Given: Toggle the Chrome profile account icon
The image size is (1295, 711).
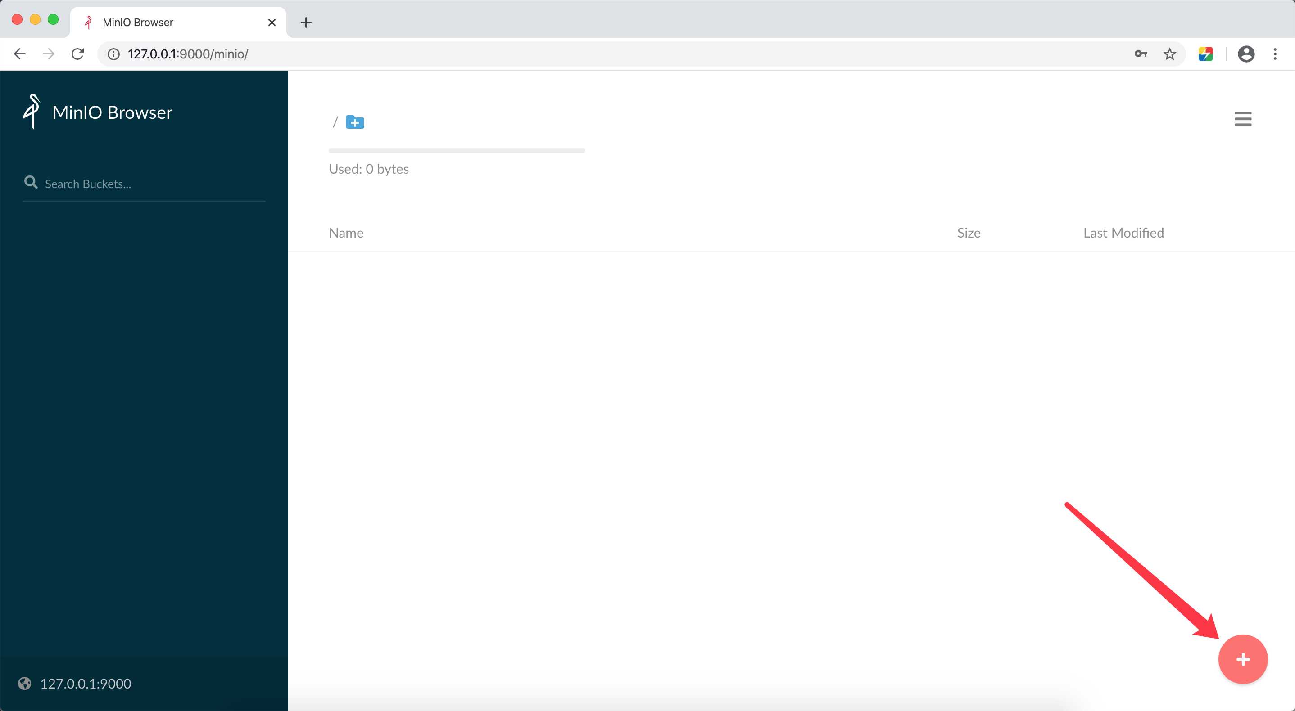Looking at the screenshot, I should [1245, 54].
